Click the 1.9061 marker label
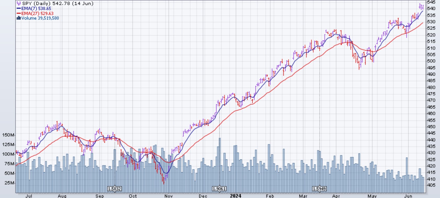The image size is (440, 198). point(219,189)
